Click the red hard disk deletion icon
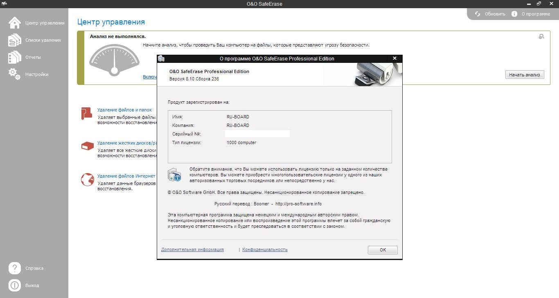Image resolution: width=559 pixels, height=298 pixels. click(87, 146)
